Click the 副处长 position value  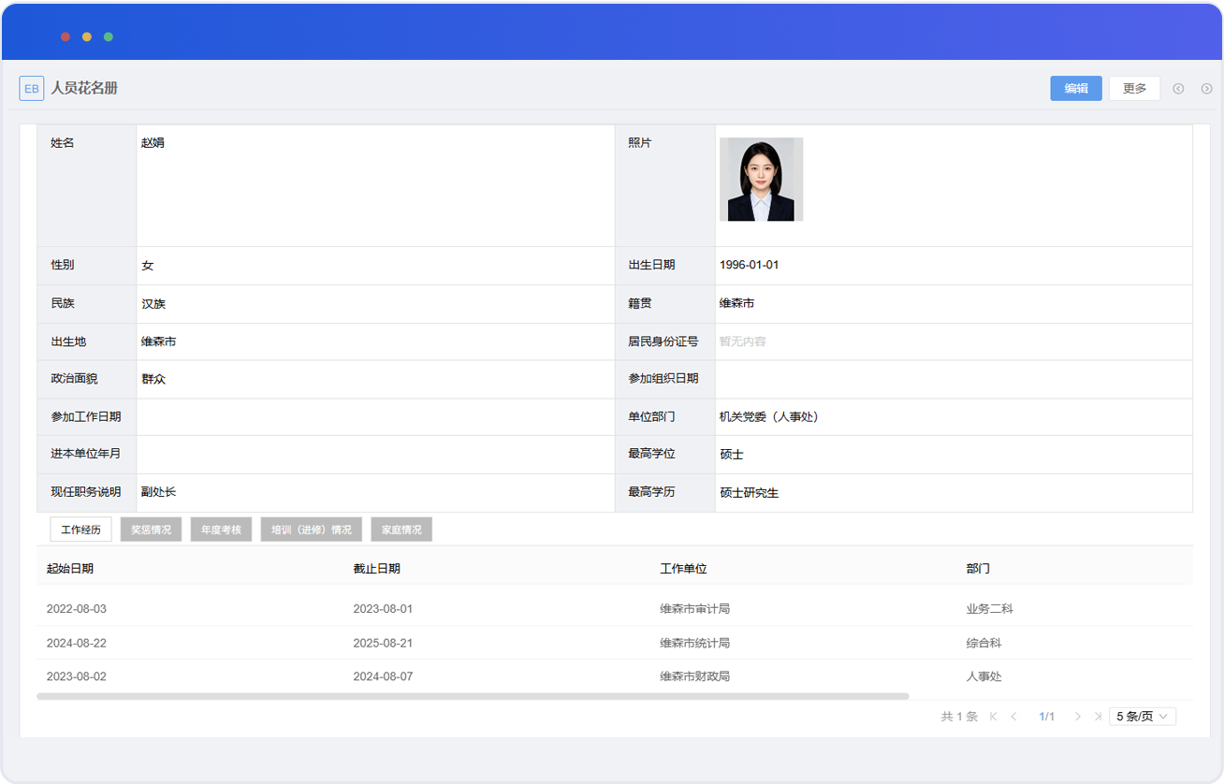[x=158, y=492]
